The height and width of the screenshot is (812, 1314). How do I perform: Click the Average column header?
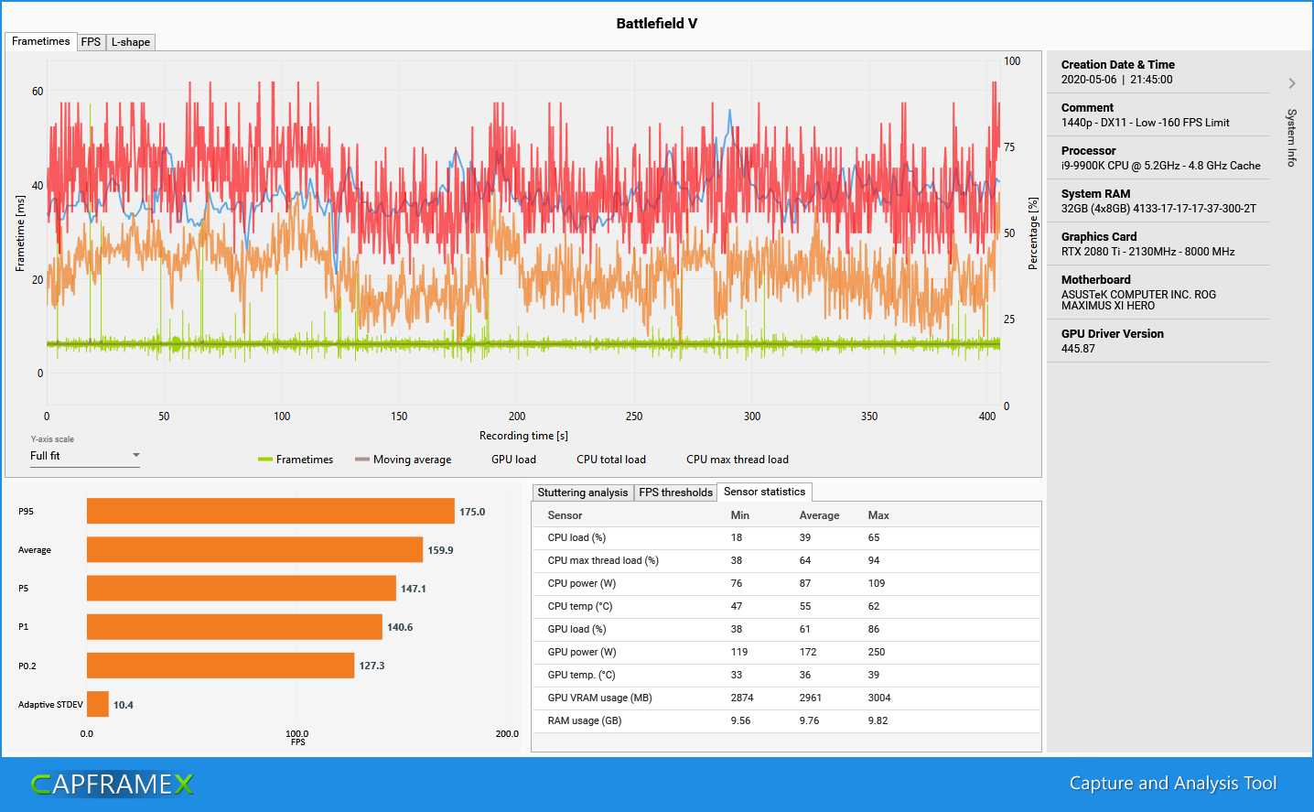coord(819,515)
